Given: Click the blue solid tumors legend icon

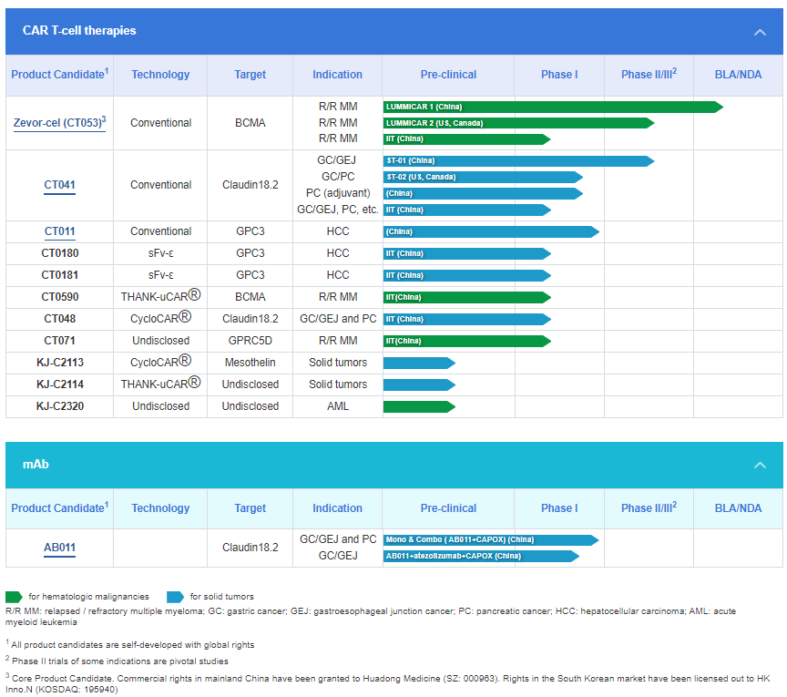Looking at the screenshot, I should click(x=175, y=597).
